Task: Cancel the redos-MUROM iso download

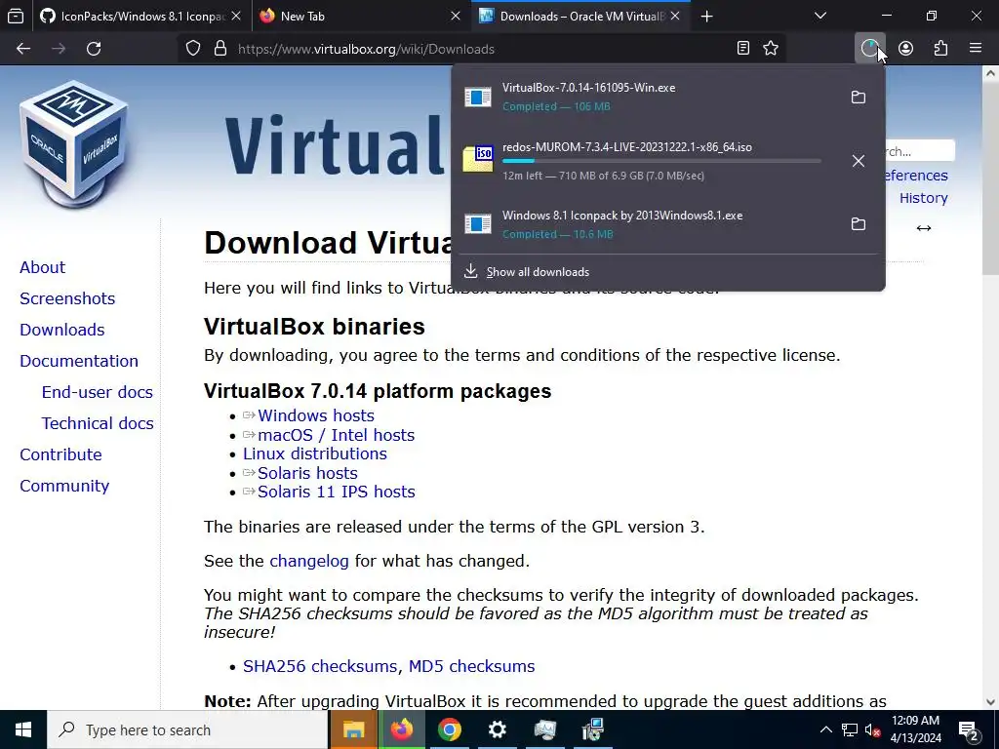Action: pos(859,161)
